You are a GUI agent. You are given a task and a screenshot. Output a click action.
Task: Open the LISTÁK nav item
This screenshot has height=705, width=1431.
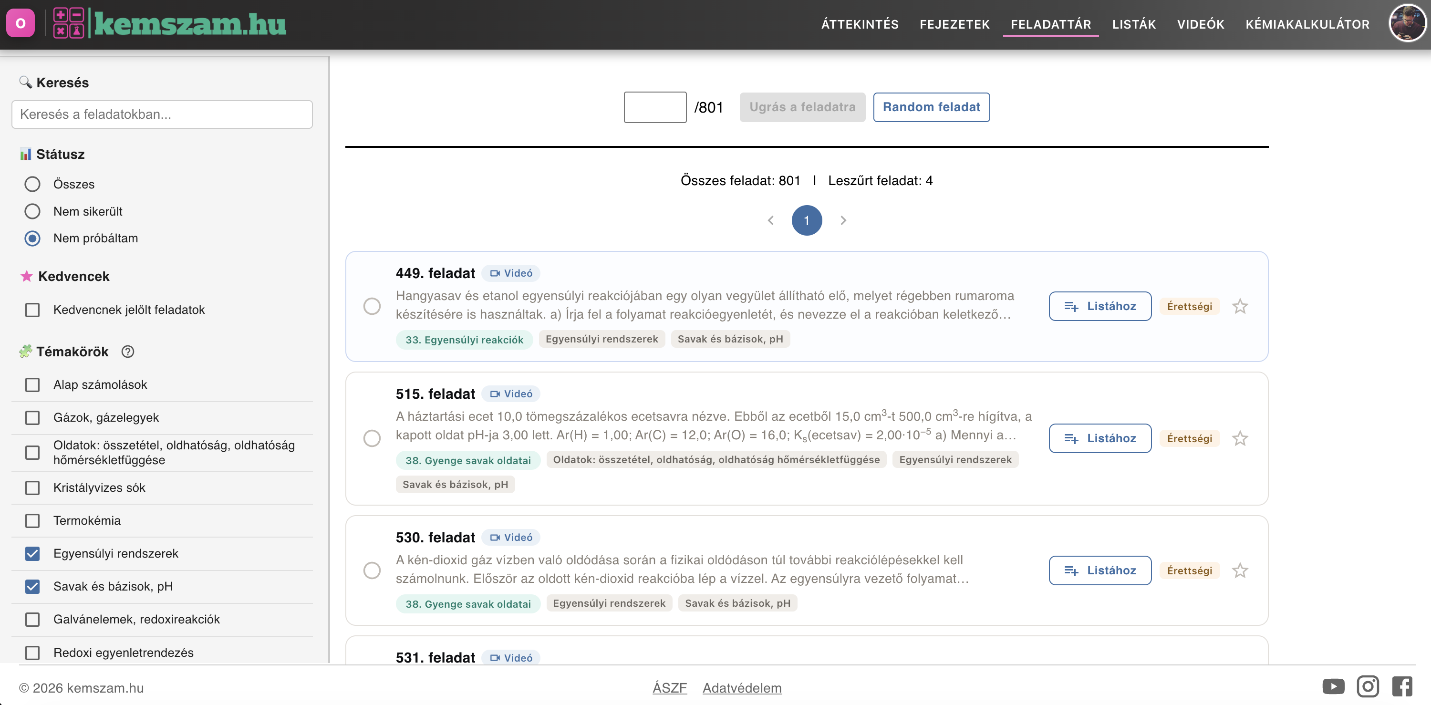1134,24
